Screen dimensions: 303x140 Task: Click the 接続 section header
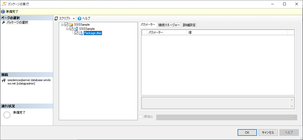coord(26,75)
